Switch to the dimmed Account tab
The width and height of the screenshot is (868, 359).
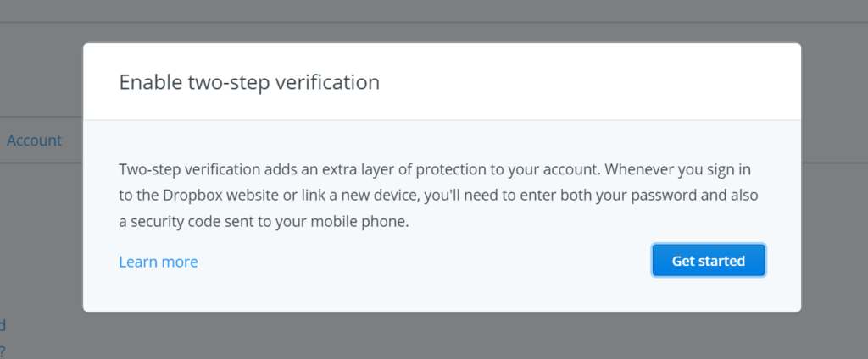coord(34,141)
